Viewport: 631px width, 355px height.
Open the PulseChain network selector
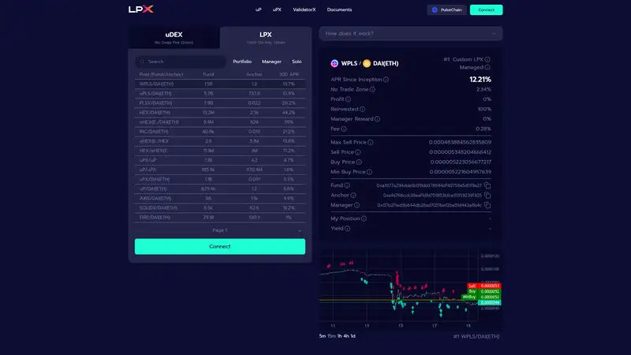[x=446, y=9]
